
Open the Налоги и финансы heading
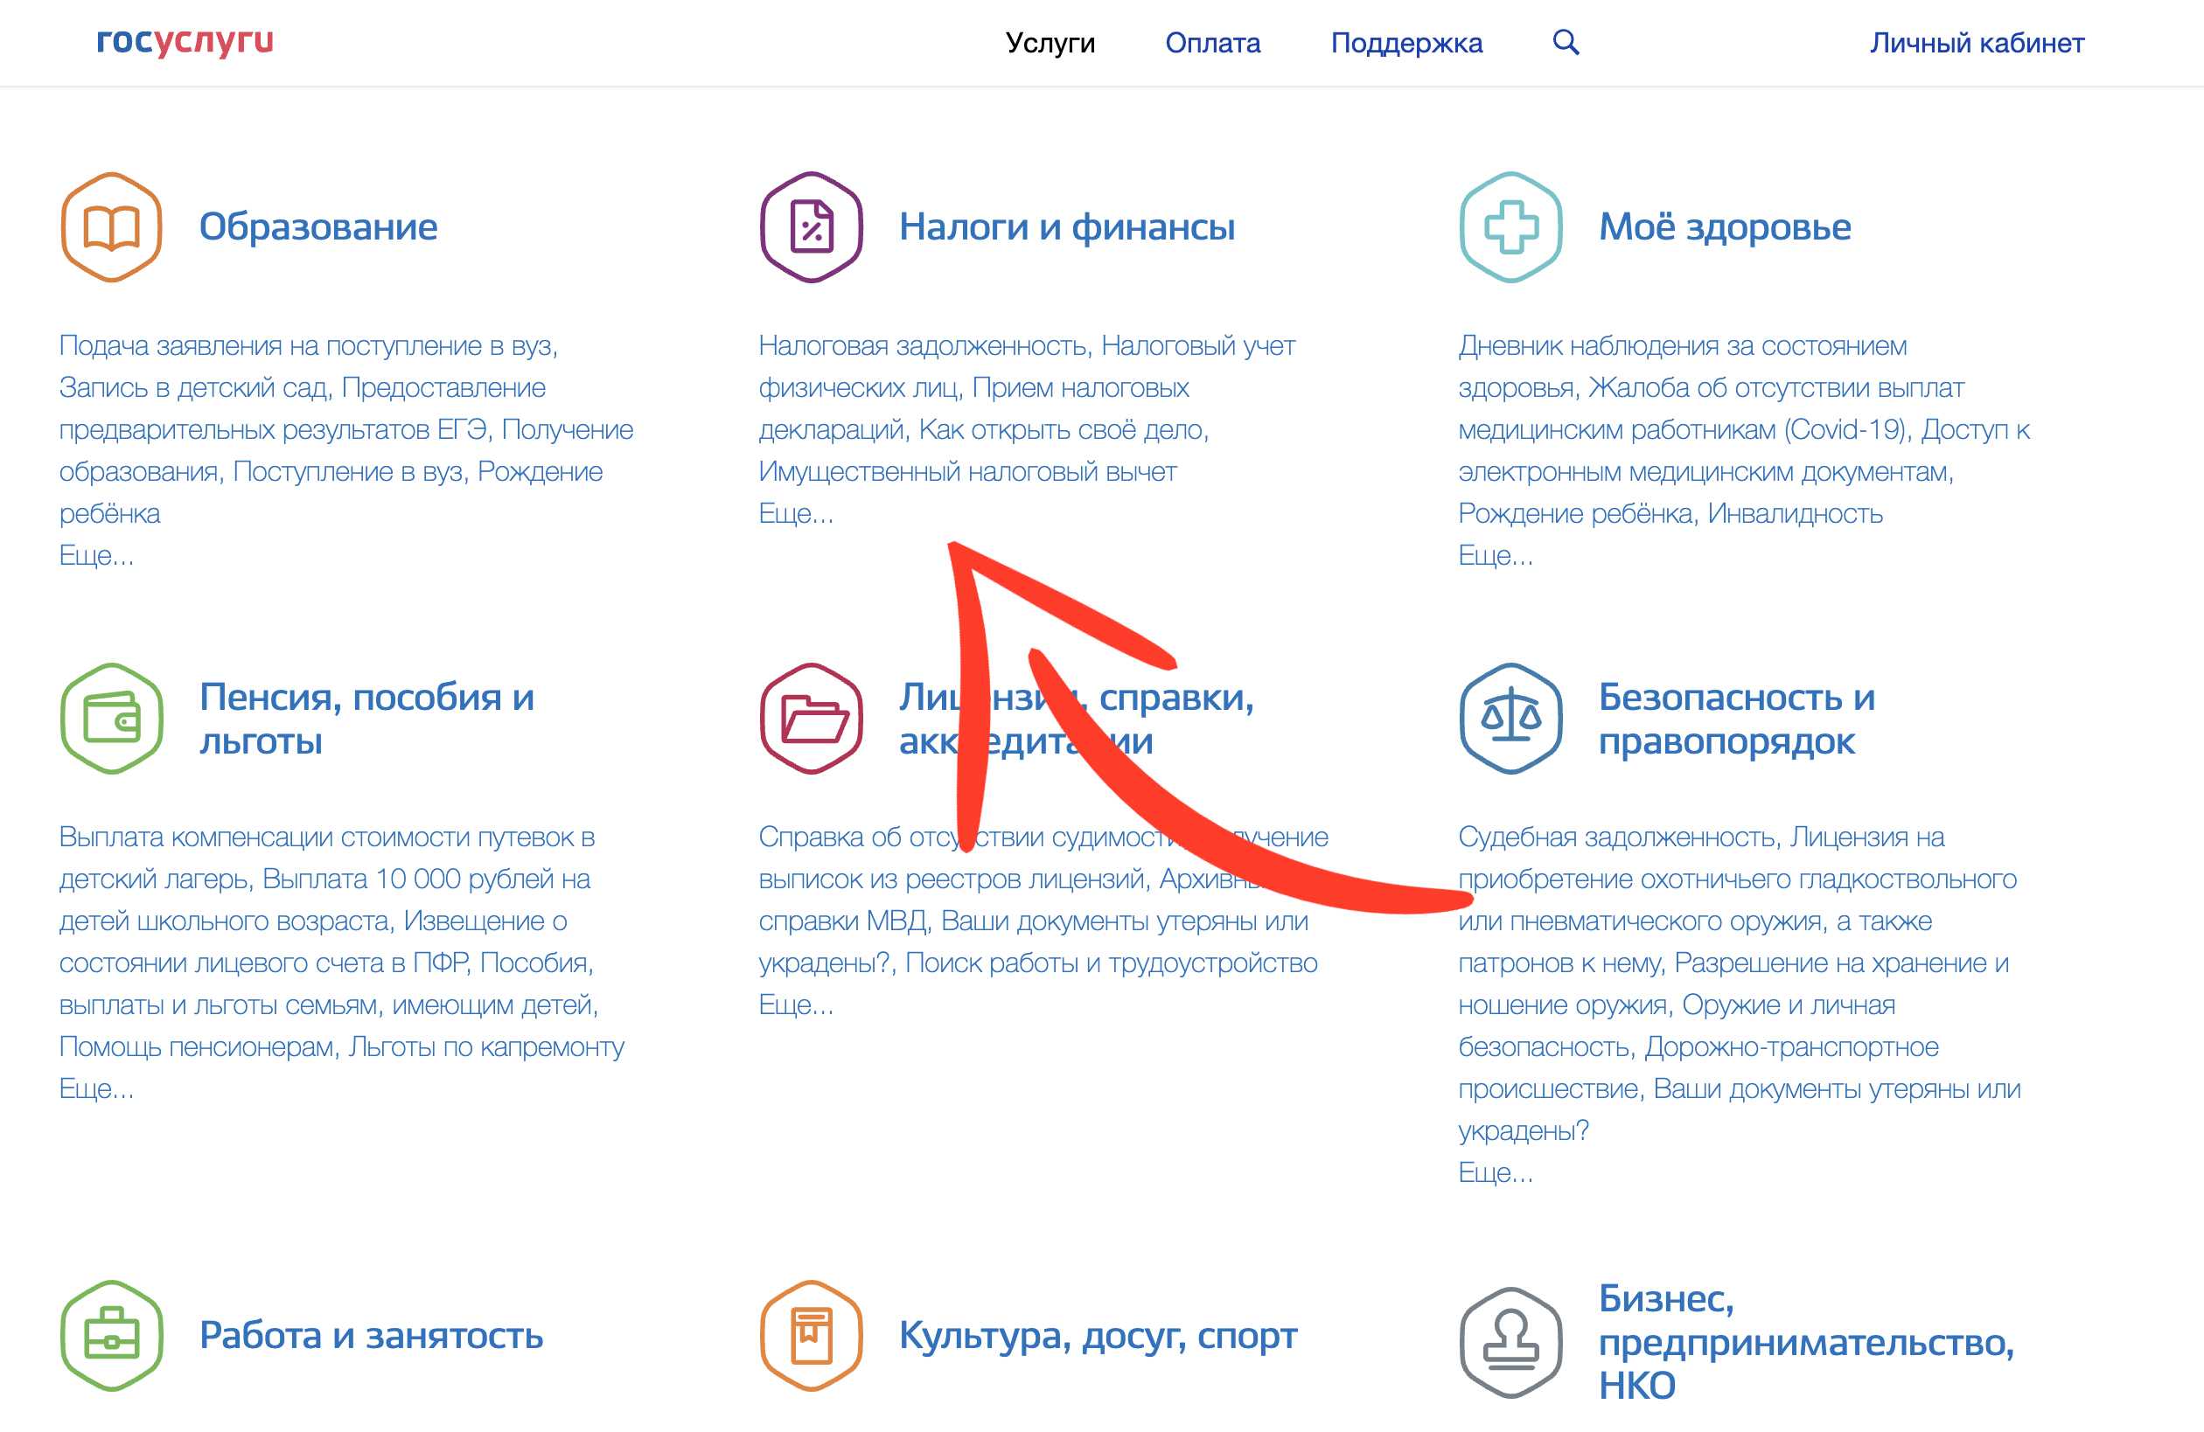[x=1067, y=226]
